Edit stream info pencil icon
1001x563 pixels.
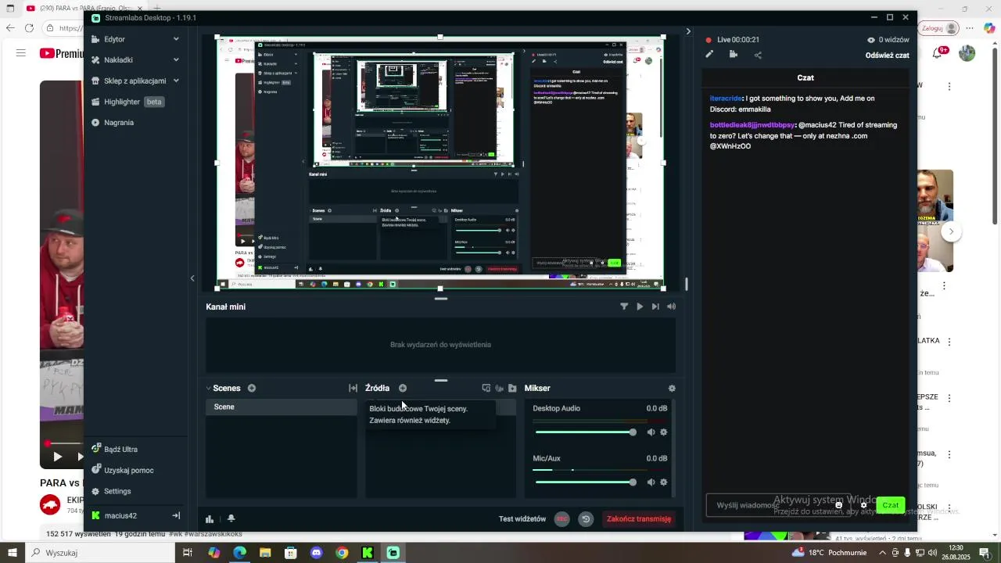[x=709, y=55]
